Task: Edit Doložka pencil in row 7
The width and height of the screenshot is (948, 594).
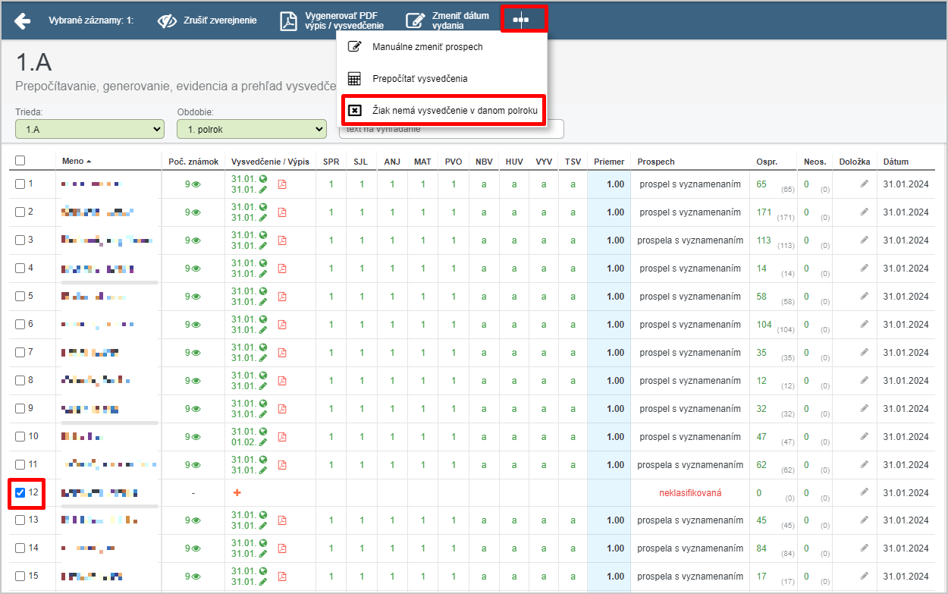Action: click(x=864, y=352)
